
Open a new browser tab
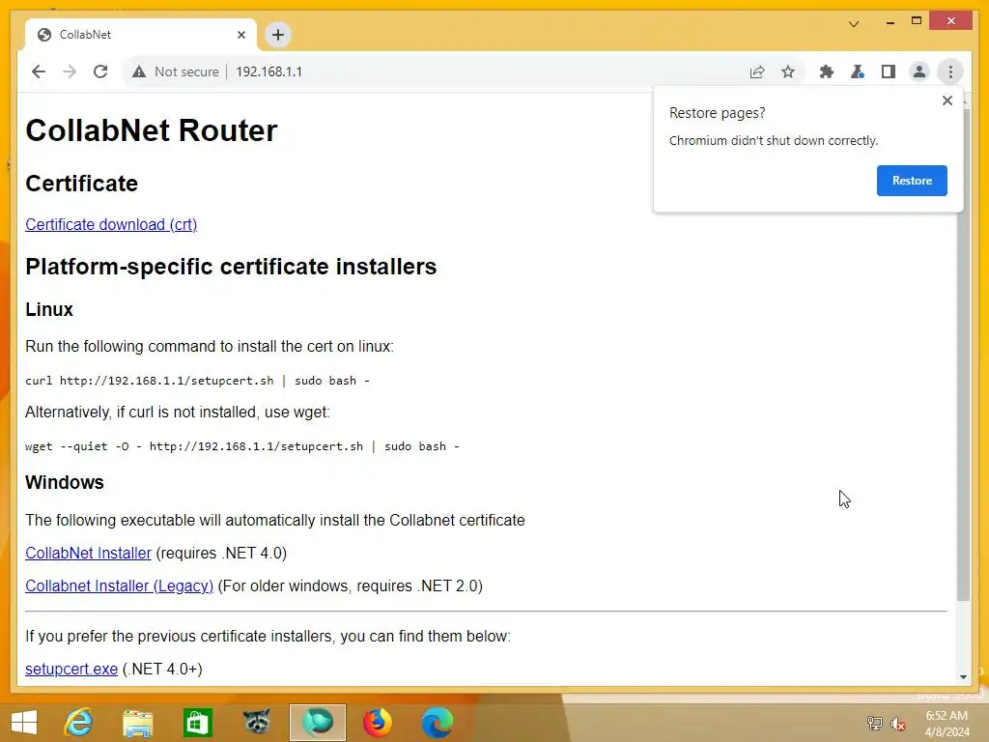pos(278,35)
